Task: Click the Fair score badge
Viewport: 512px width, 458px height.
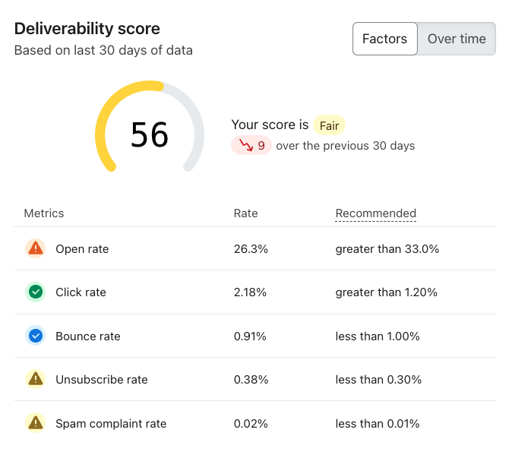Action: click(329, 125)
